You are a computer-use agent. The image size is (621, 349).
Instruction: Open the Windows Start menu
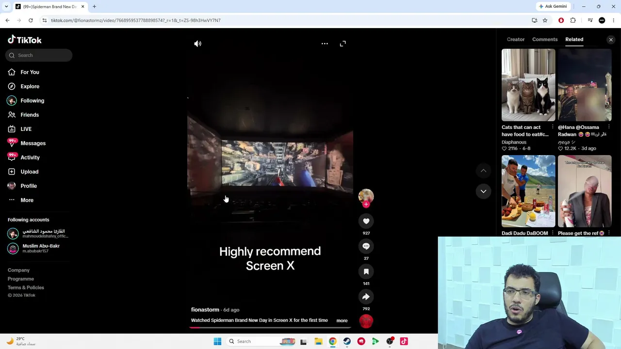217,341
